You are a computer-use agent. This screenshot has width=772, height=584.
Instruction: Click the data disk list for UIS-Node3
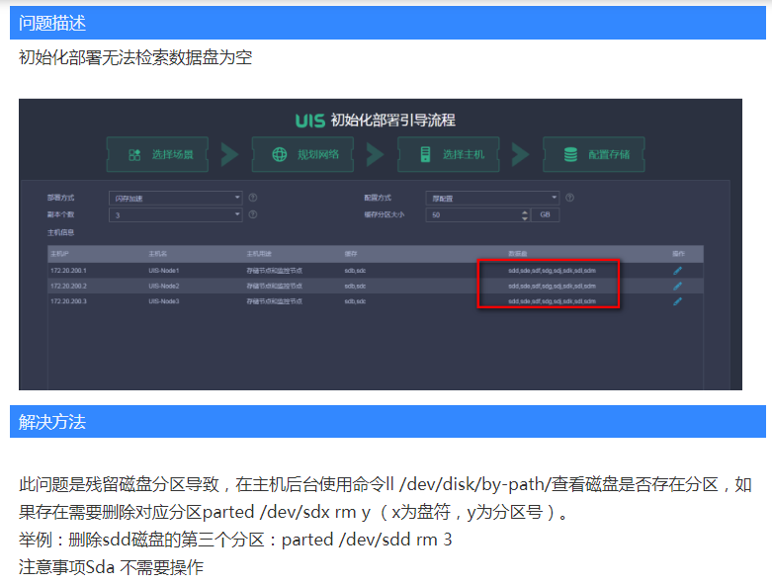(552, 301)
